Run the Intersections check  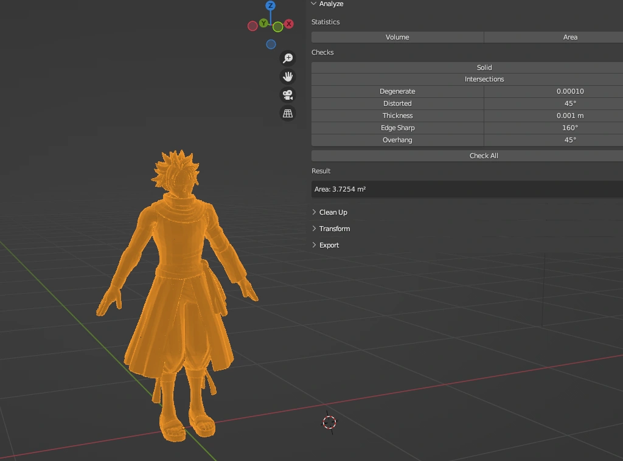pos(467,79)
